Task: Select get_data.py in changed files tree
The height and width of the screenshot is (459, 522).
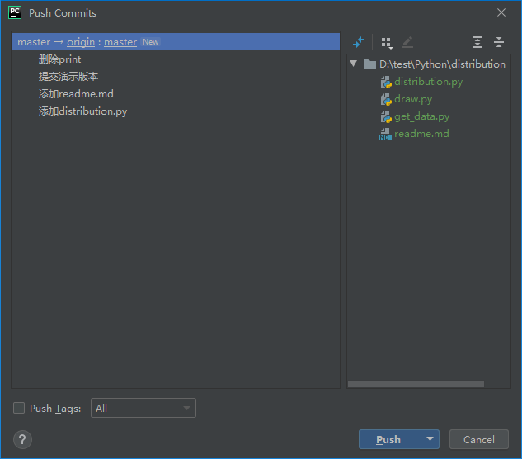Action: (x=421, y=116)
